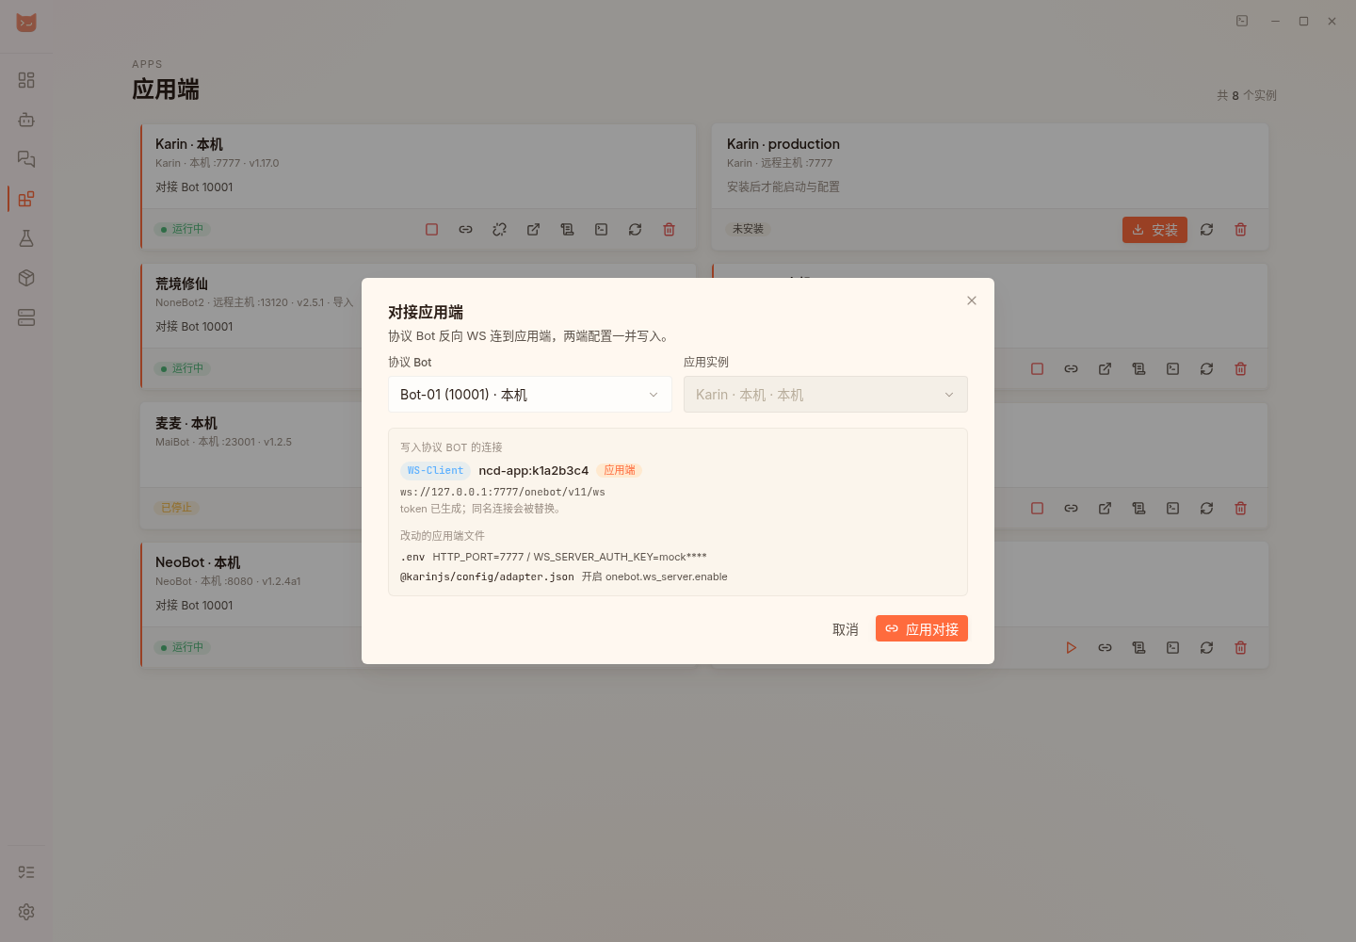View logs scroll icon for Karin · 本机

[568, 230]
